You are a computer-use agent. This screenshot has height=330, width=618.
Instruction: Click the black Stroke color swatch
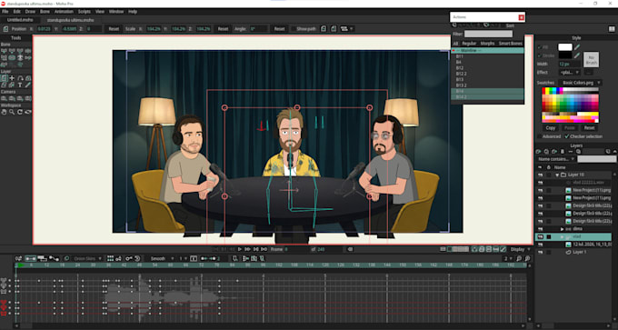point(564,55)
